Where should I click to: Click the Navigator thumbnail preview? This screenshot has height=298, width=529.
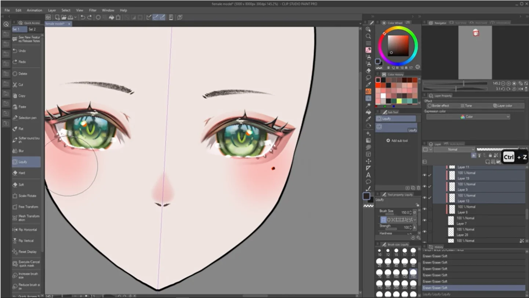(475, 52)
